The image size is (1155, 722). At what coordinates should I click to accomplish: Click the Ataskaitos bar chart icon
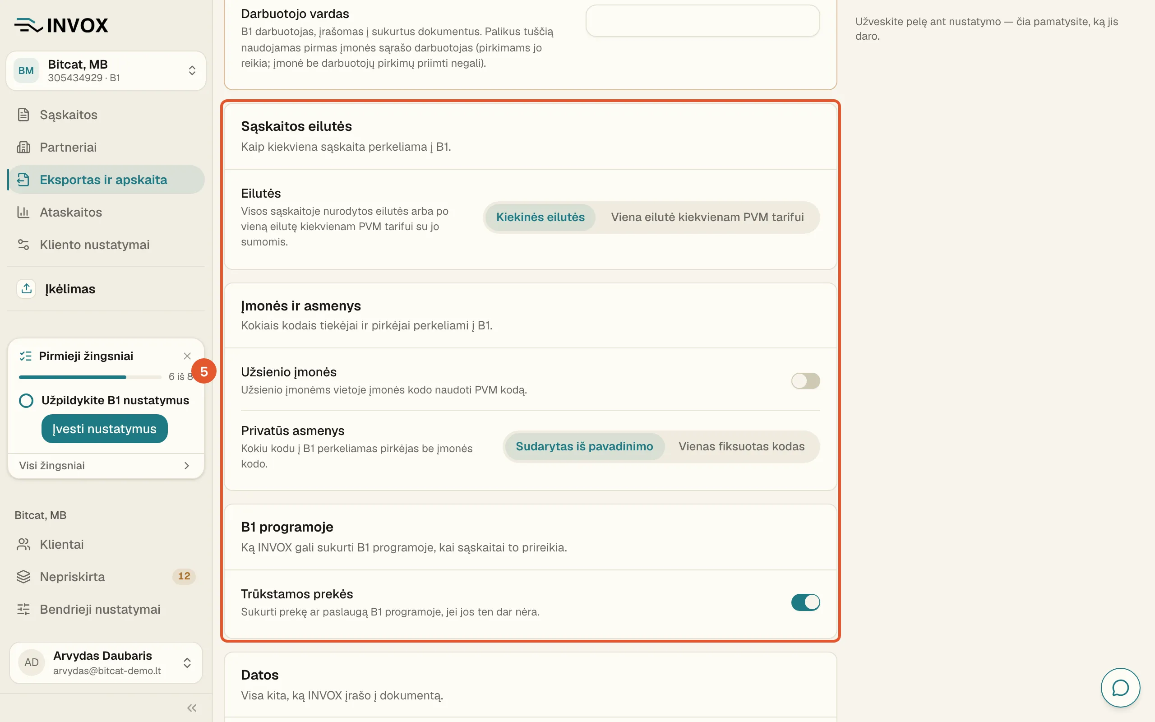click(23, 212)
